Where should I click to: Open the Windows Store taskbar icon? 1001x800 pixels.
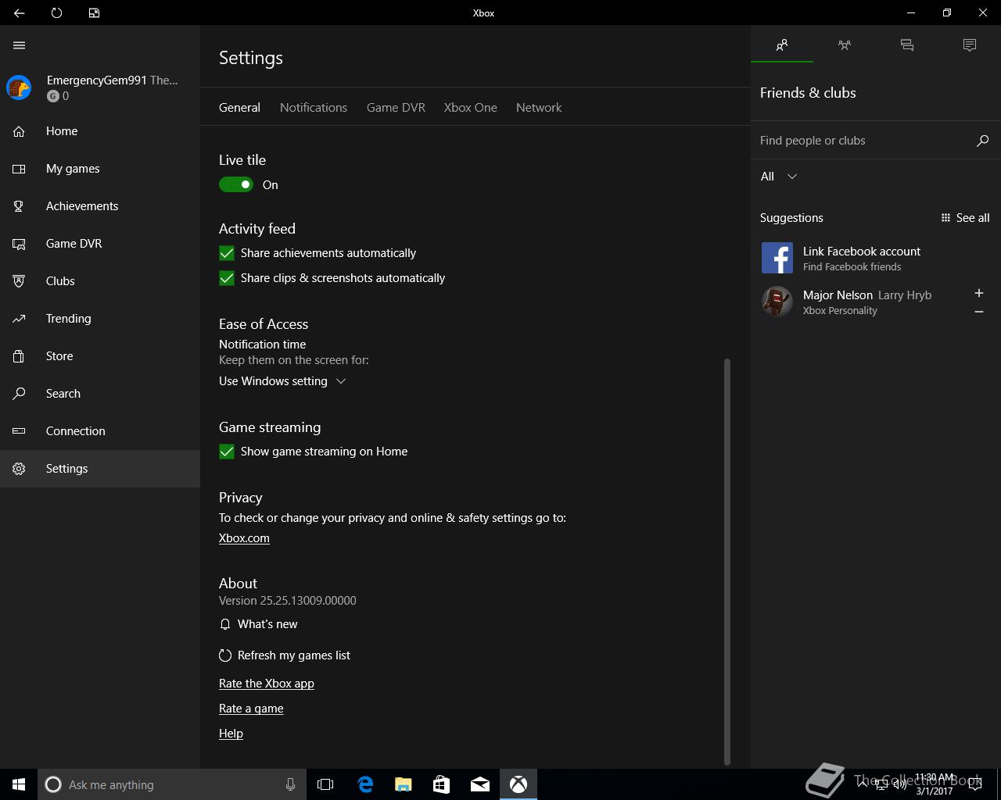click(x=441, y=784)
